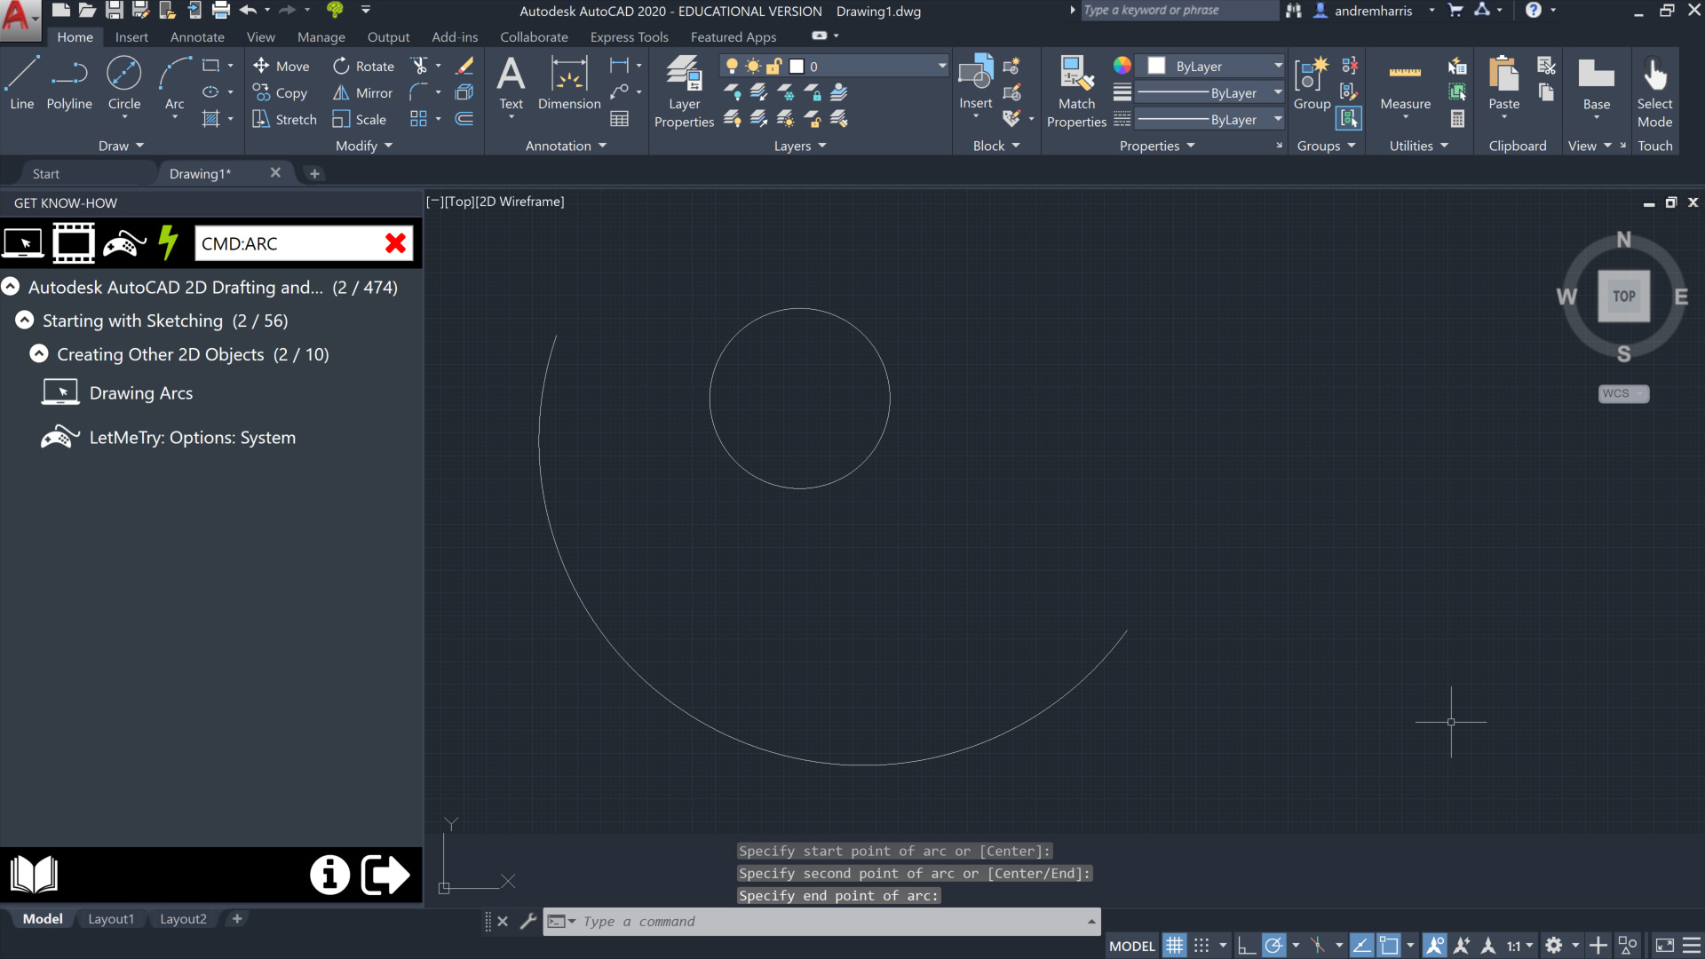This screenshot has height=959, width=1705.
Task: Toggle drawing grid display in status bar
Action: coord(1174,946)
